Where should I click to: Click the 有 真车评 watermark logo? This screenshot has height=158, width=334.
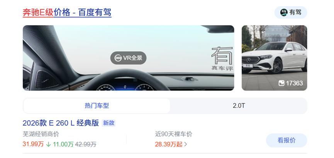point(222,59)
